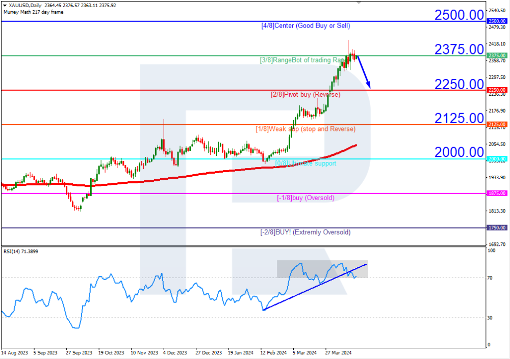The width and height of the screenshot is (510, 359).
Task: Click the red 2250.00 price tag on axis
Action: click(x=496, y=90)
